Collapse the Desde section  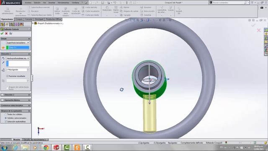click(x=29, y=39)
